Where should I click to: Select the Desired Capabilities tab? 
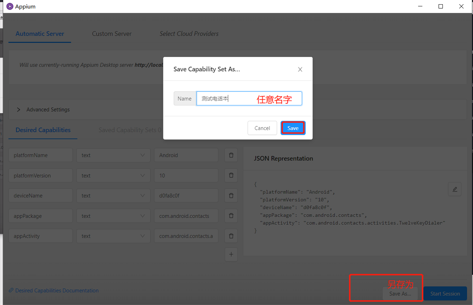click(43, 130)
